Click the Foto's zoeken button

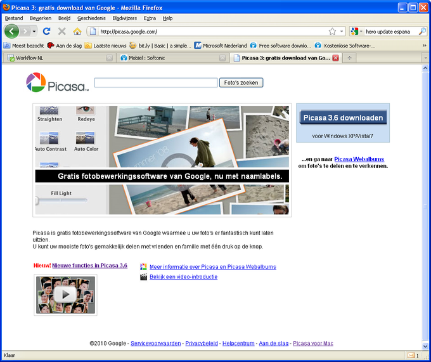point(241,82)
